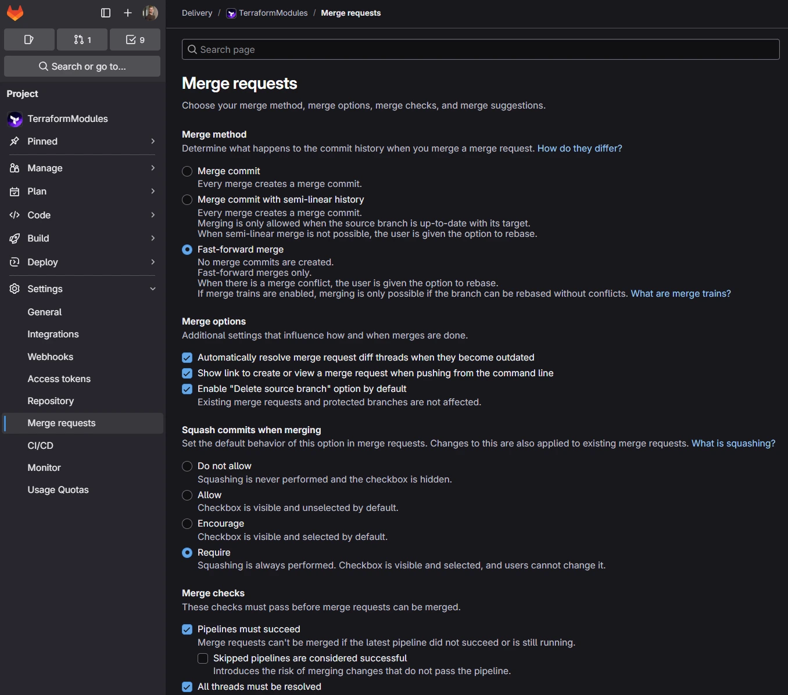Select Fast-forward merge radio button

(187, 250)
